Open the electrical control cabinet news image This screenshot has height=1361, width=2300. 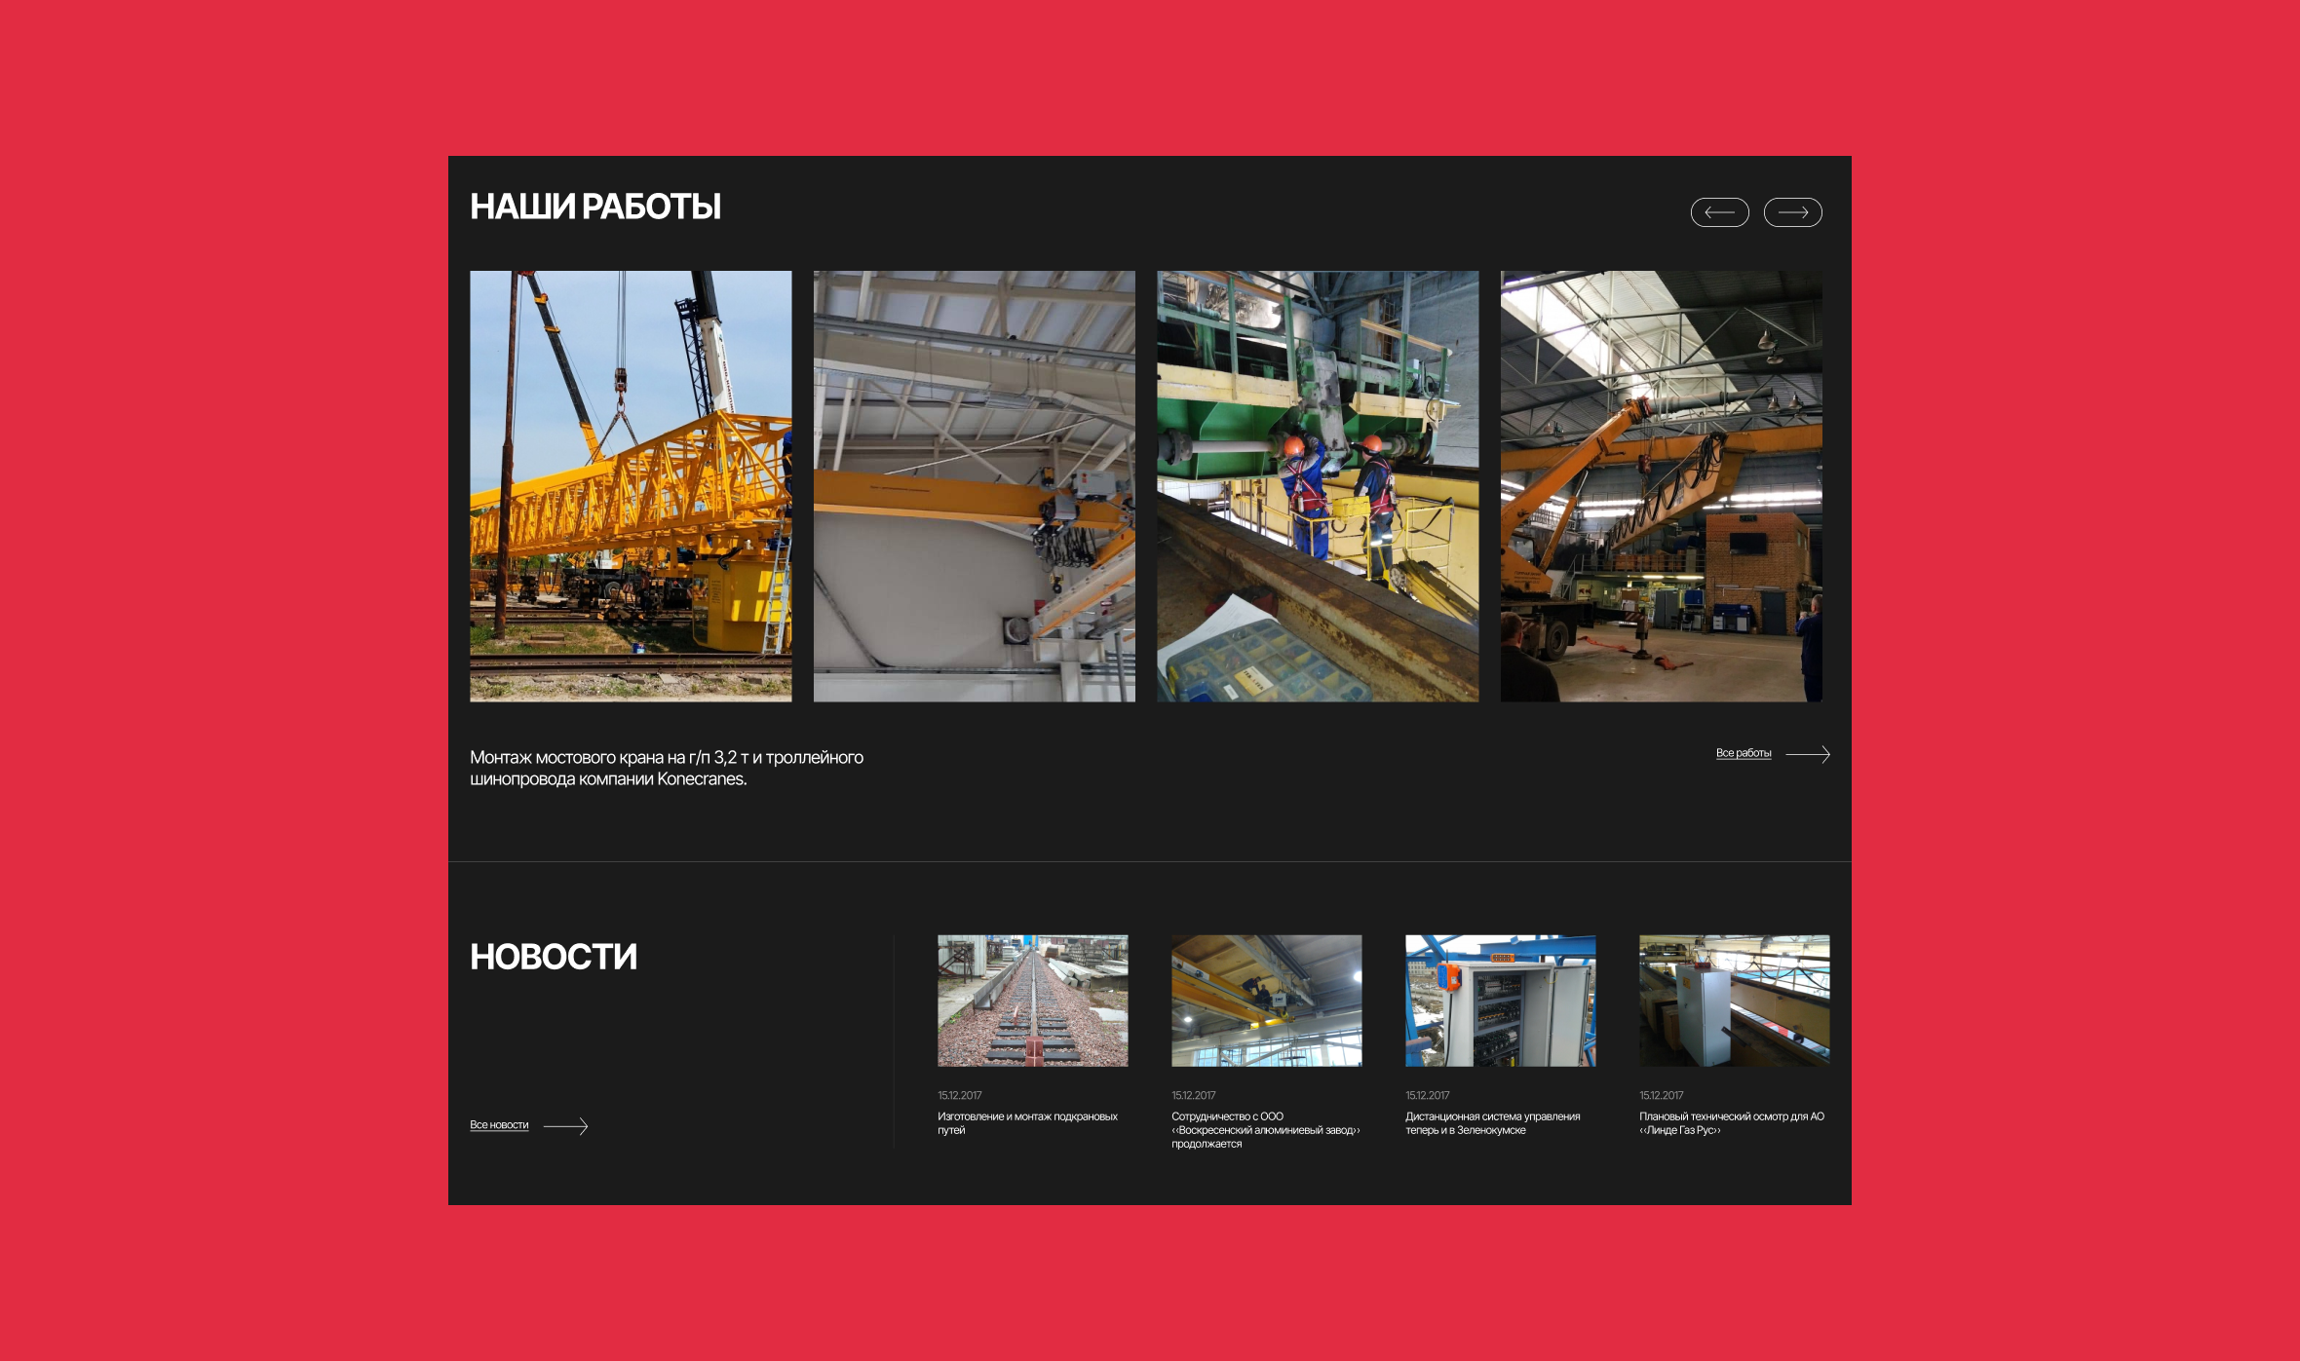pyautogui.click(x=1500, y=1001)
